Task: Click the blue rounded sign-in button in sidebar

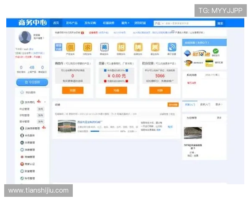Action: [x=32, y=82]
